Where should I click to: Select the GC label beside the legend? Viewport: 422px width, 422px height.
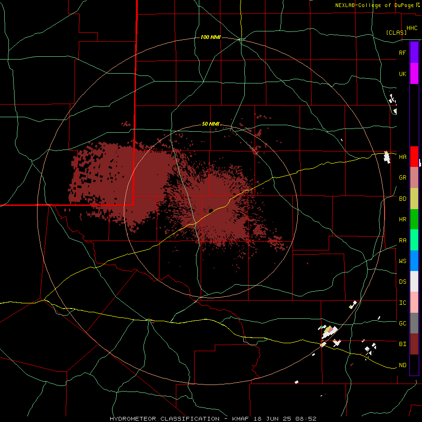click(x=402, y=324)
